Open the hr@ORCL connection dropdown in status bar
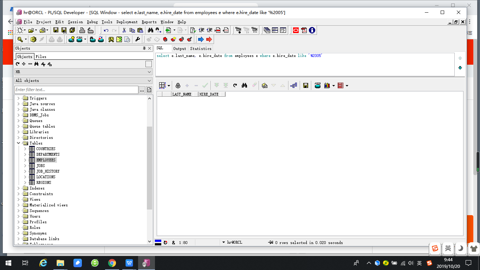This screenshot has width=480, height=270. [224, 242]
